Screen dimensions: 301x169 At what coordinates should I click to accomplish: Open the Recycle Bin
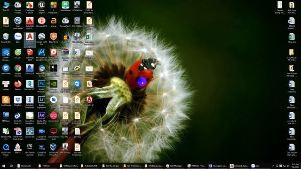pos(6,38)
